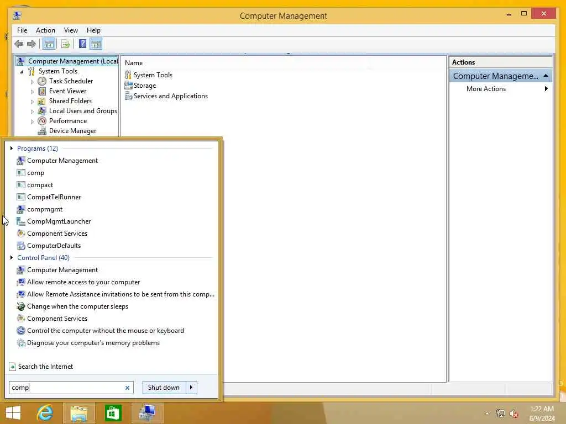This screenshot has height=424, width=566.
Task: Expand More Actions submenu arrow
Action: click(546, 89)
